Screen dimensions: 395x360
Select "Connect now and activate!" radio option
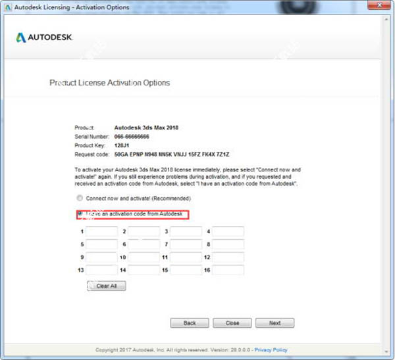80,198
